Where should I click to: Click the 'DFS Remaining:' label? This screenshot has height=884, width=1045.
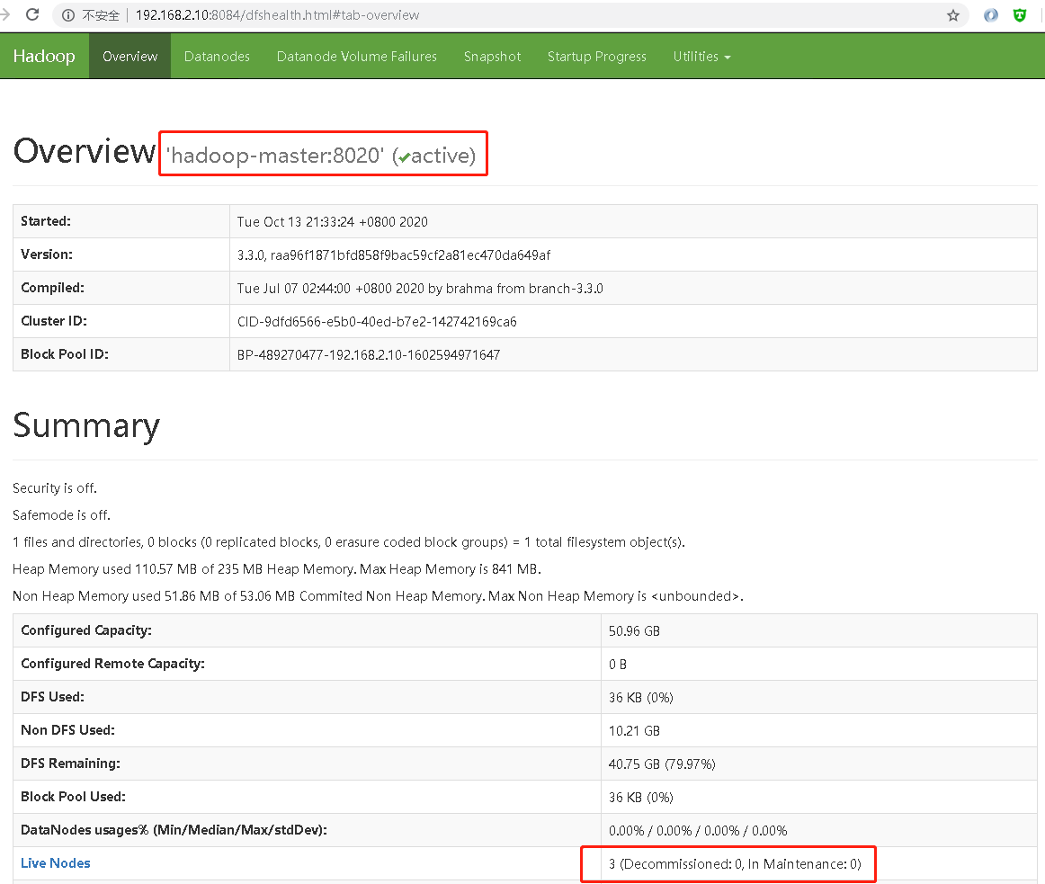click(71, 763)
